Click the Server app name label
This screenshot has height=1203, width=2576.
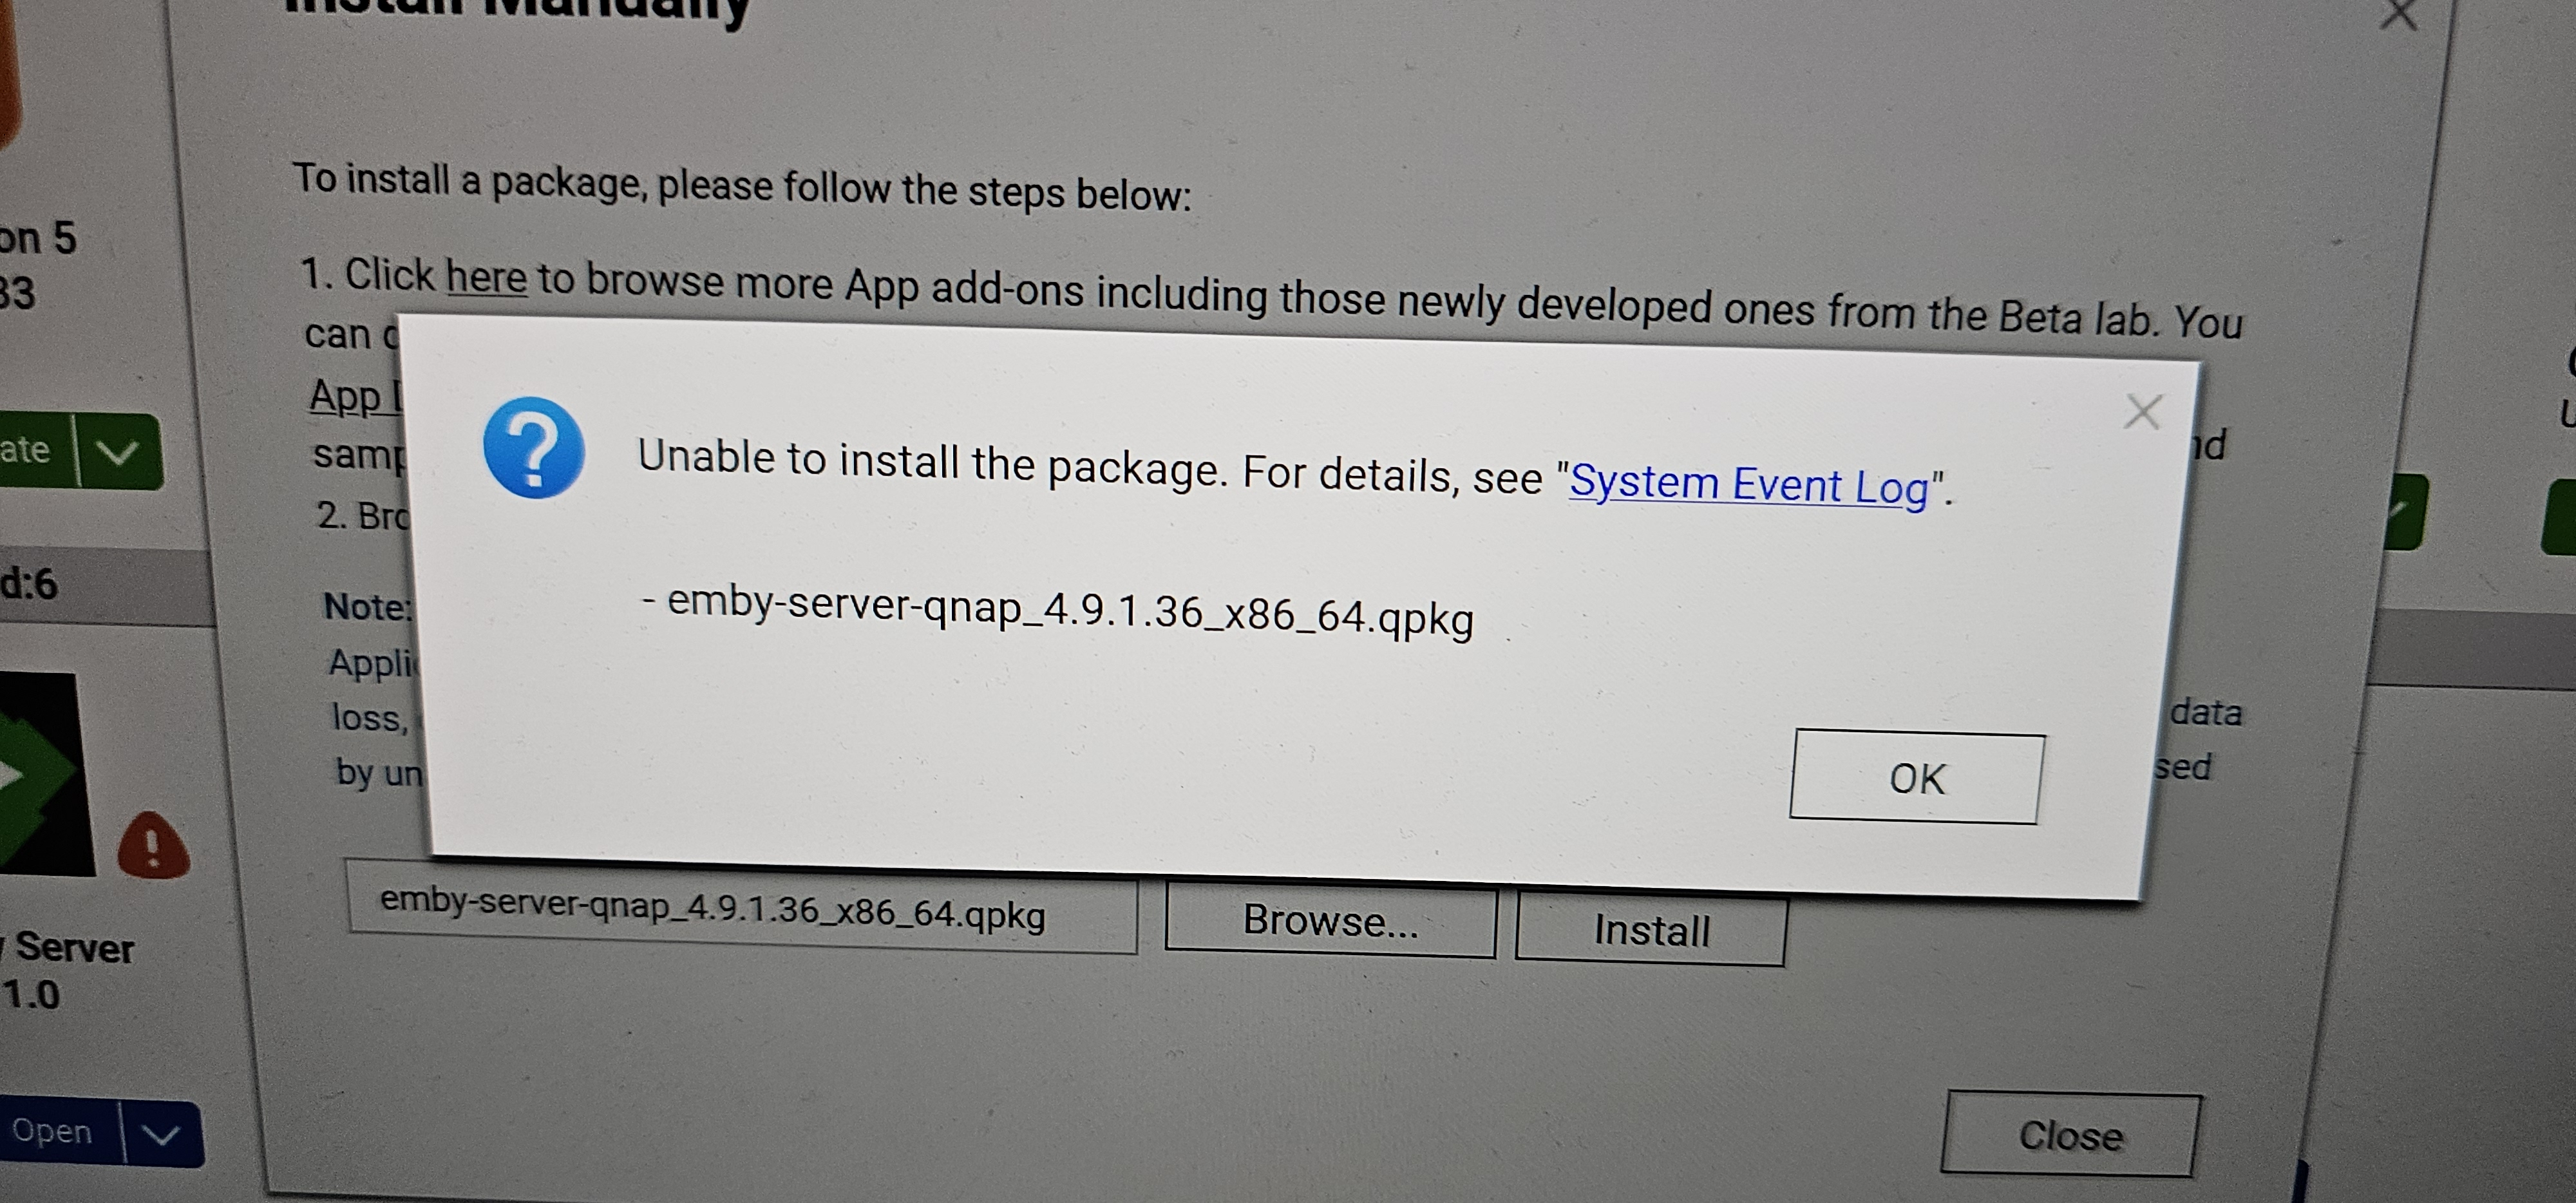point(72,946)
